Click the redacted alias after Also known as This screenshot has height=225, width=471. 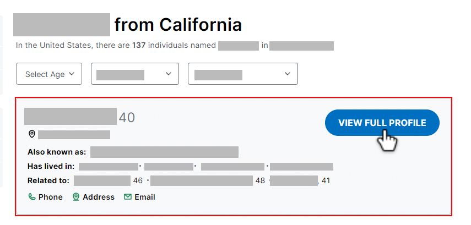[x=164, y=152]
